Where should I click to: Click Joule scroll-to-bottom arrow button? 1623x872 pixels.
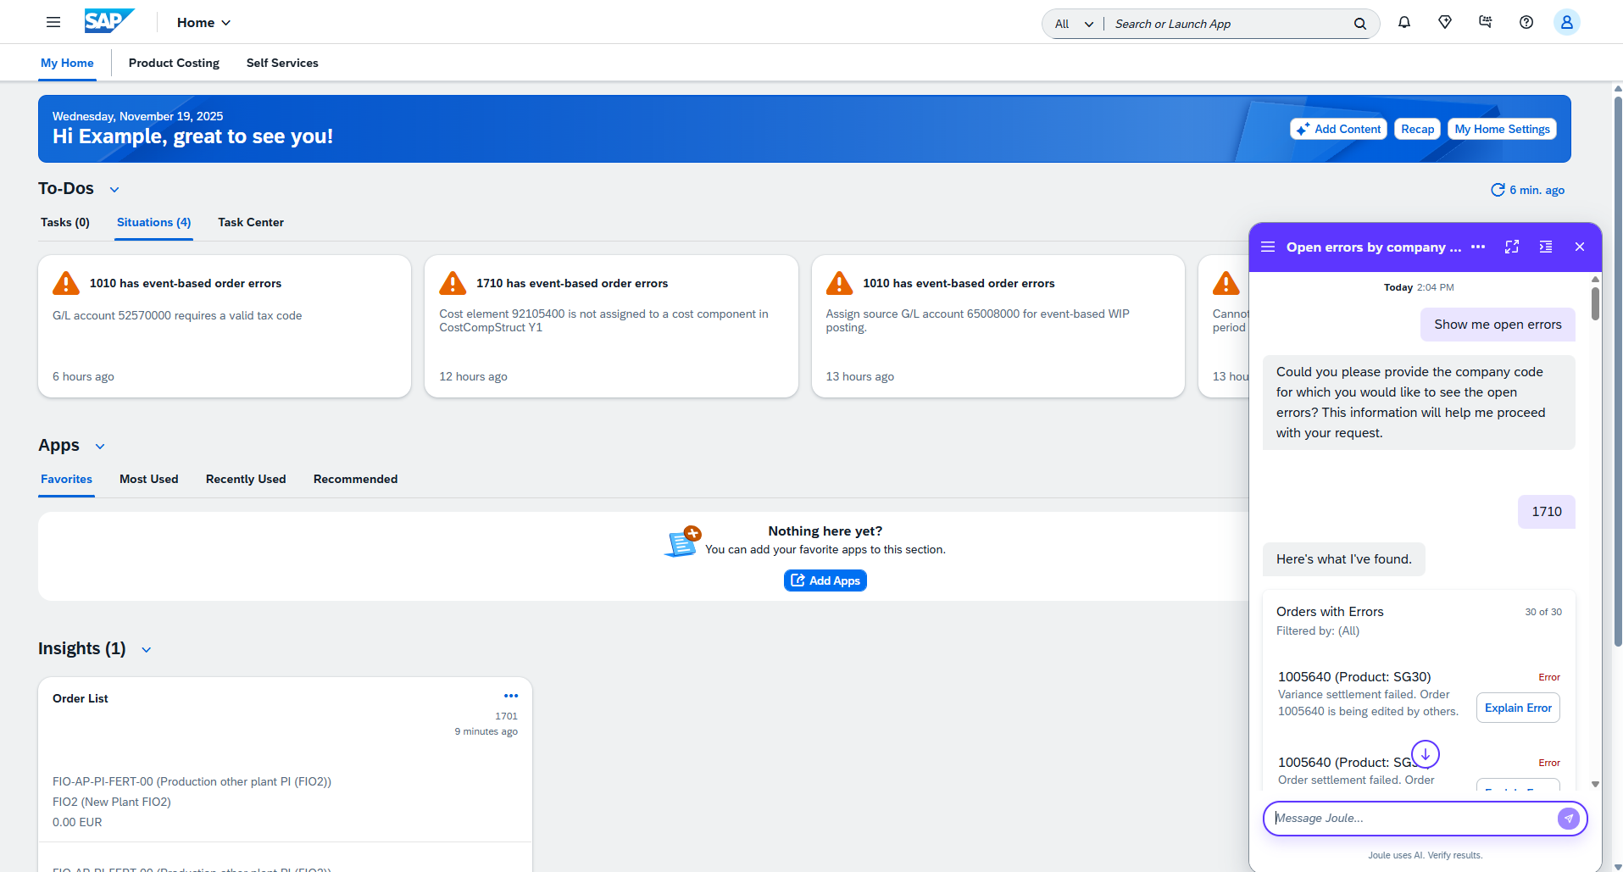1425,754
